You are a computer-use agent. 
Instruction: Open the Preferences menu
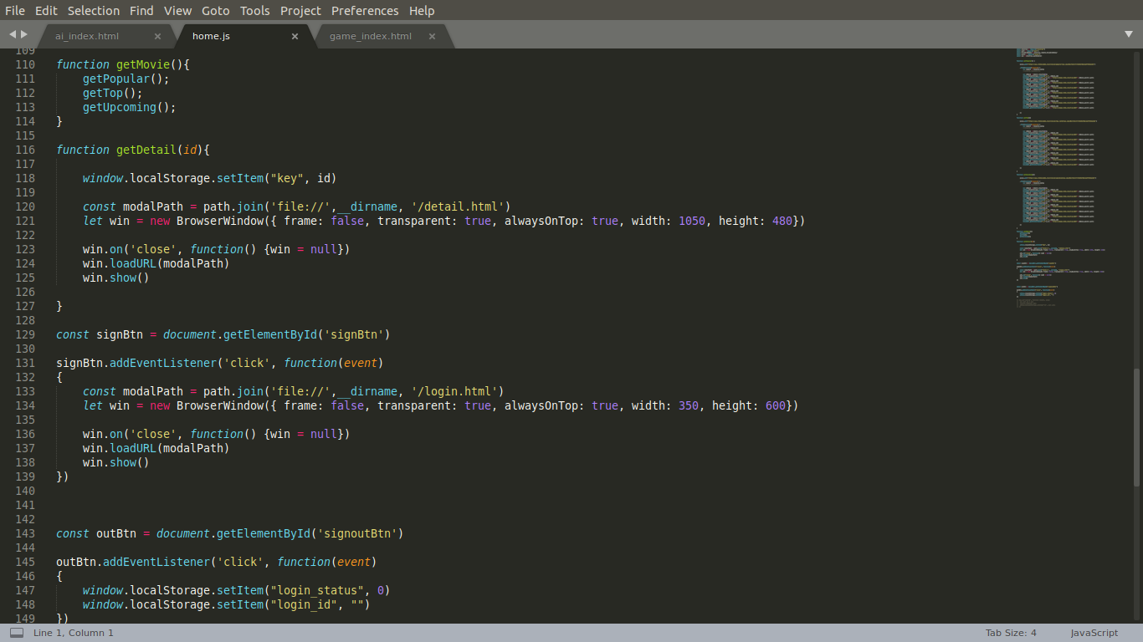[365, 11]
